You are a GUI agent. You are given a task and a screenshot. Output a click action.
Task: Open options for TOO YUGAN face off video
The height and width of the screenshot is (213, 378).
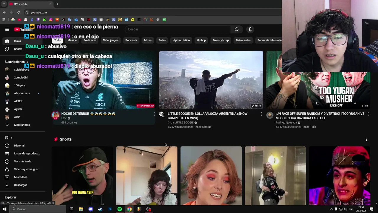[369, 114]
